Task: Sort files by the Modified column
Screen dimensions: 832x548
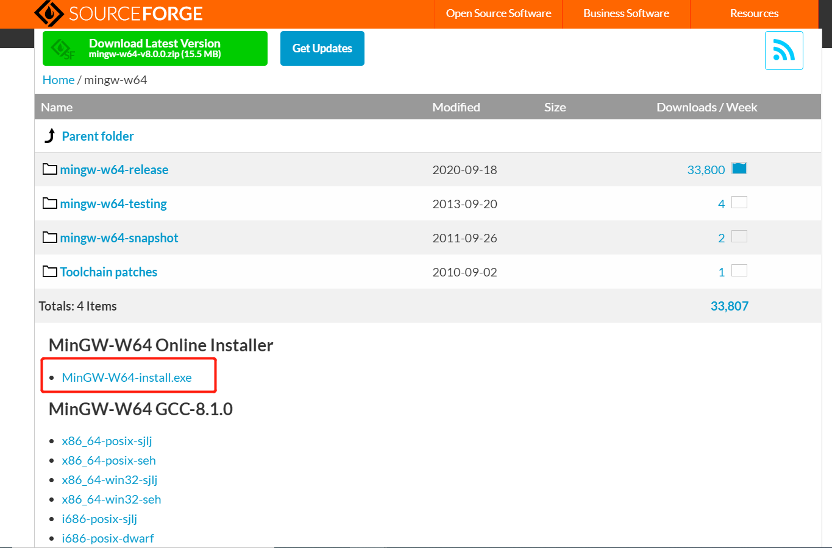Action: click(x=456, y=107)
